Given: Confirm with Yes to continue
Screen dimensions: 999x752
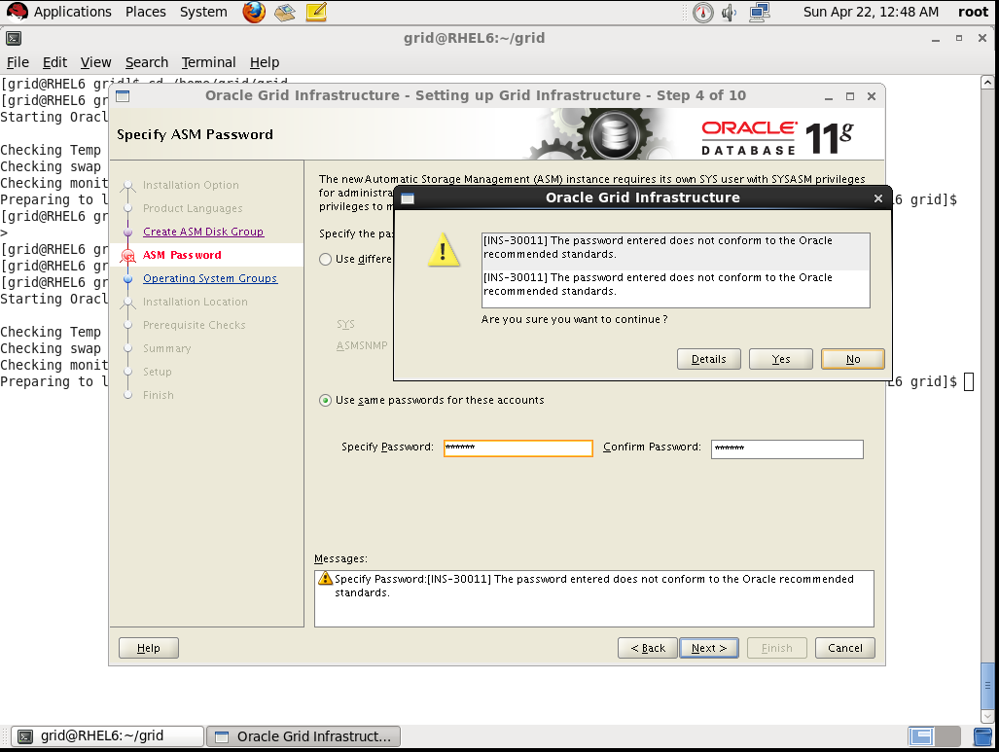Looking at the screenshot, I should point(780,359).
